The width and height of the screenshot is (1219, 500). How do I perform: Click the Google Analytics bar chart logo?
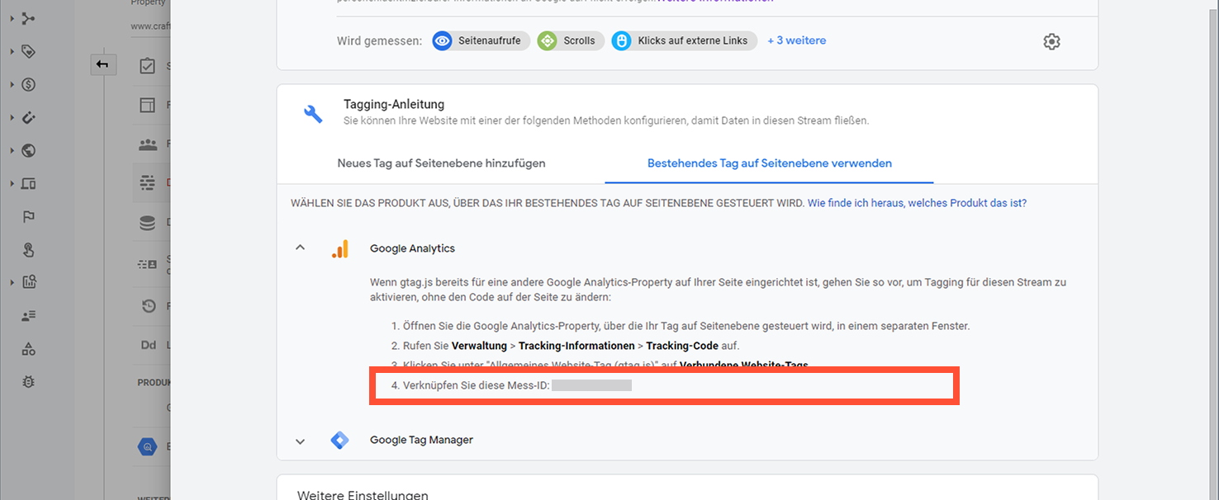click(x=339, y=248)
